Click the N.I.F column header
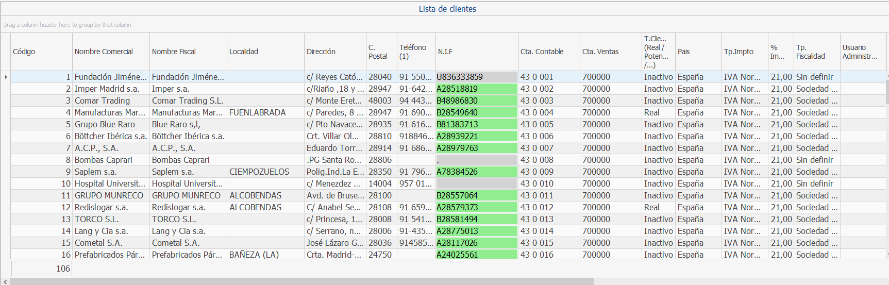889x285 pixels. coord(445,52)
